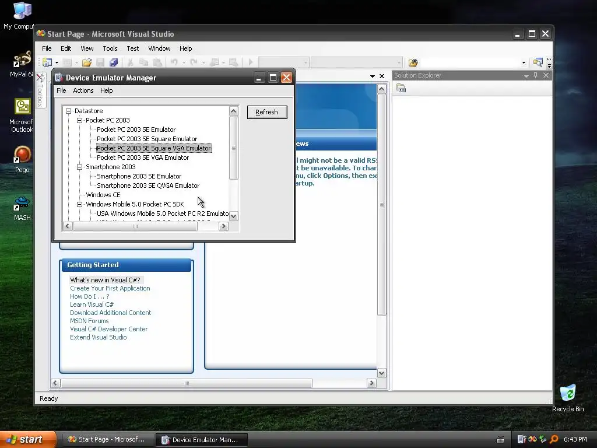Open the Tools menu in Visual Studio

point(110,48)
